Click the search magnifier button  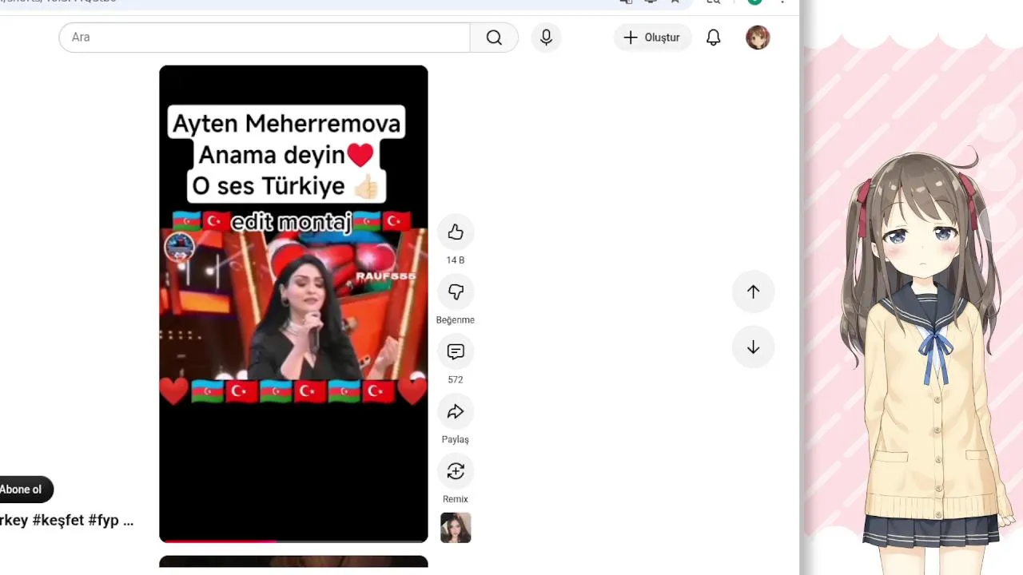[x=494, y=38]
